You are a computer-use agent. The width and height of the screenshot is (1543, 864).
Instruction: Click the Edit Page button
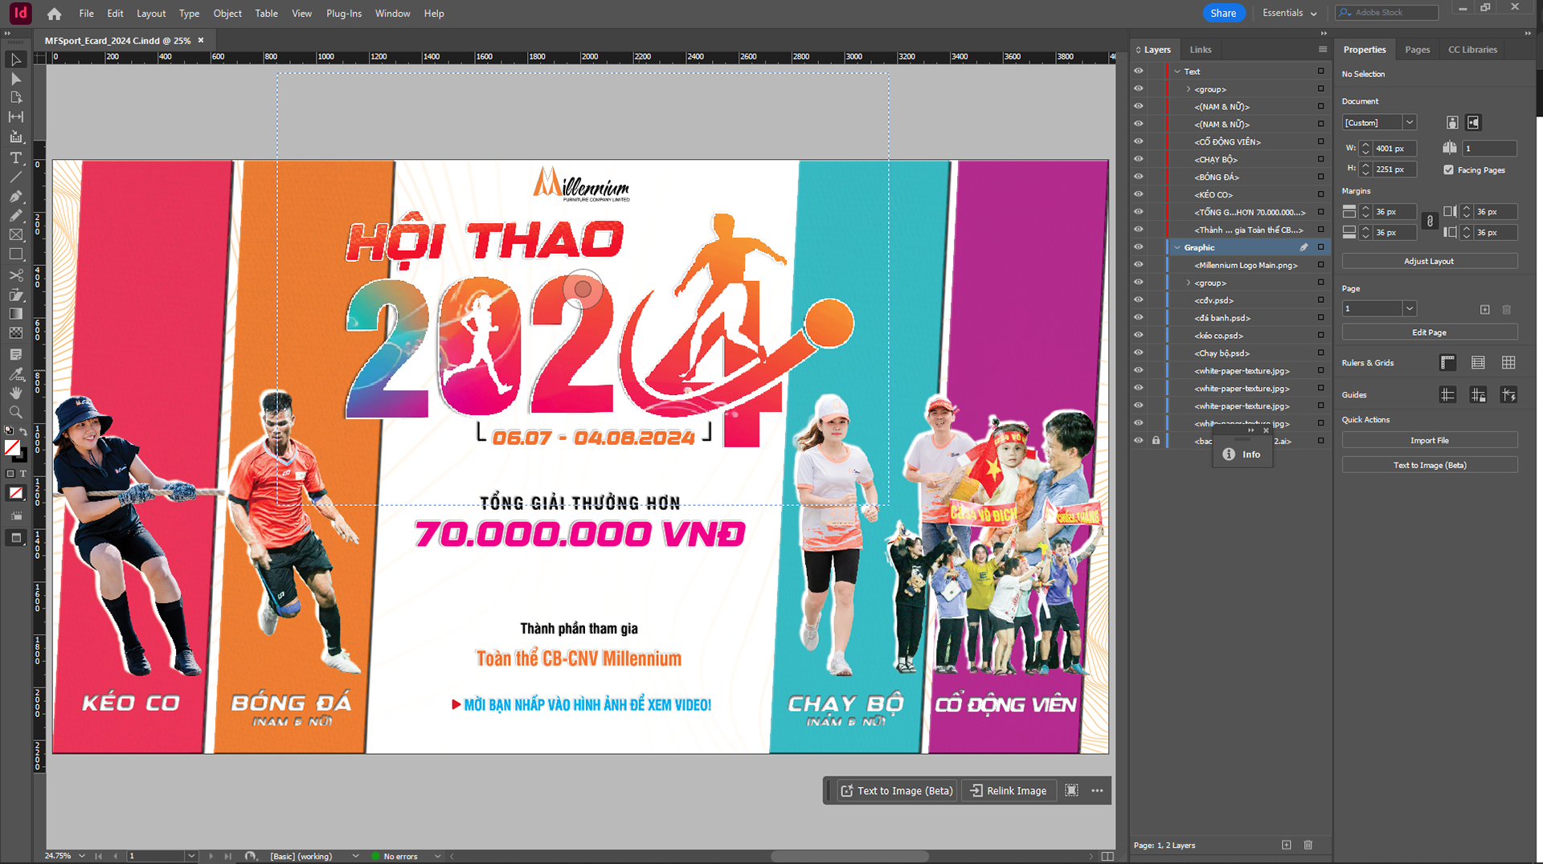[x=1429, y=332]
